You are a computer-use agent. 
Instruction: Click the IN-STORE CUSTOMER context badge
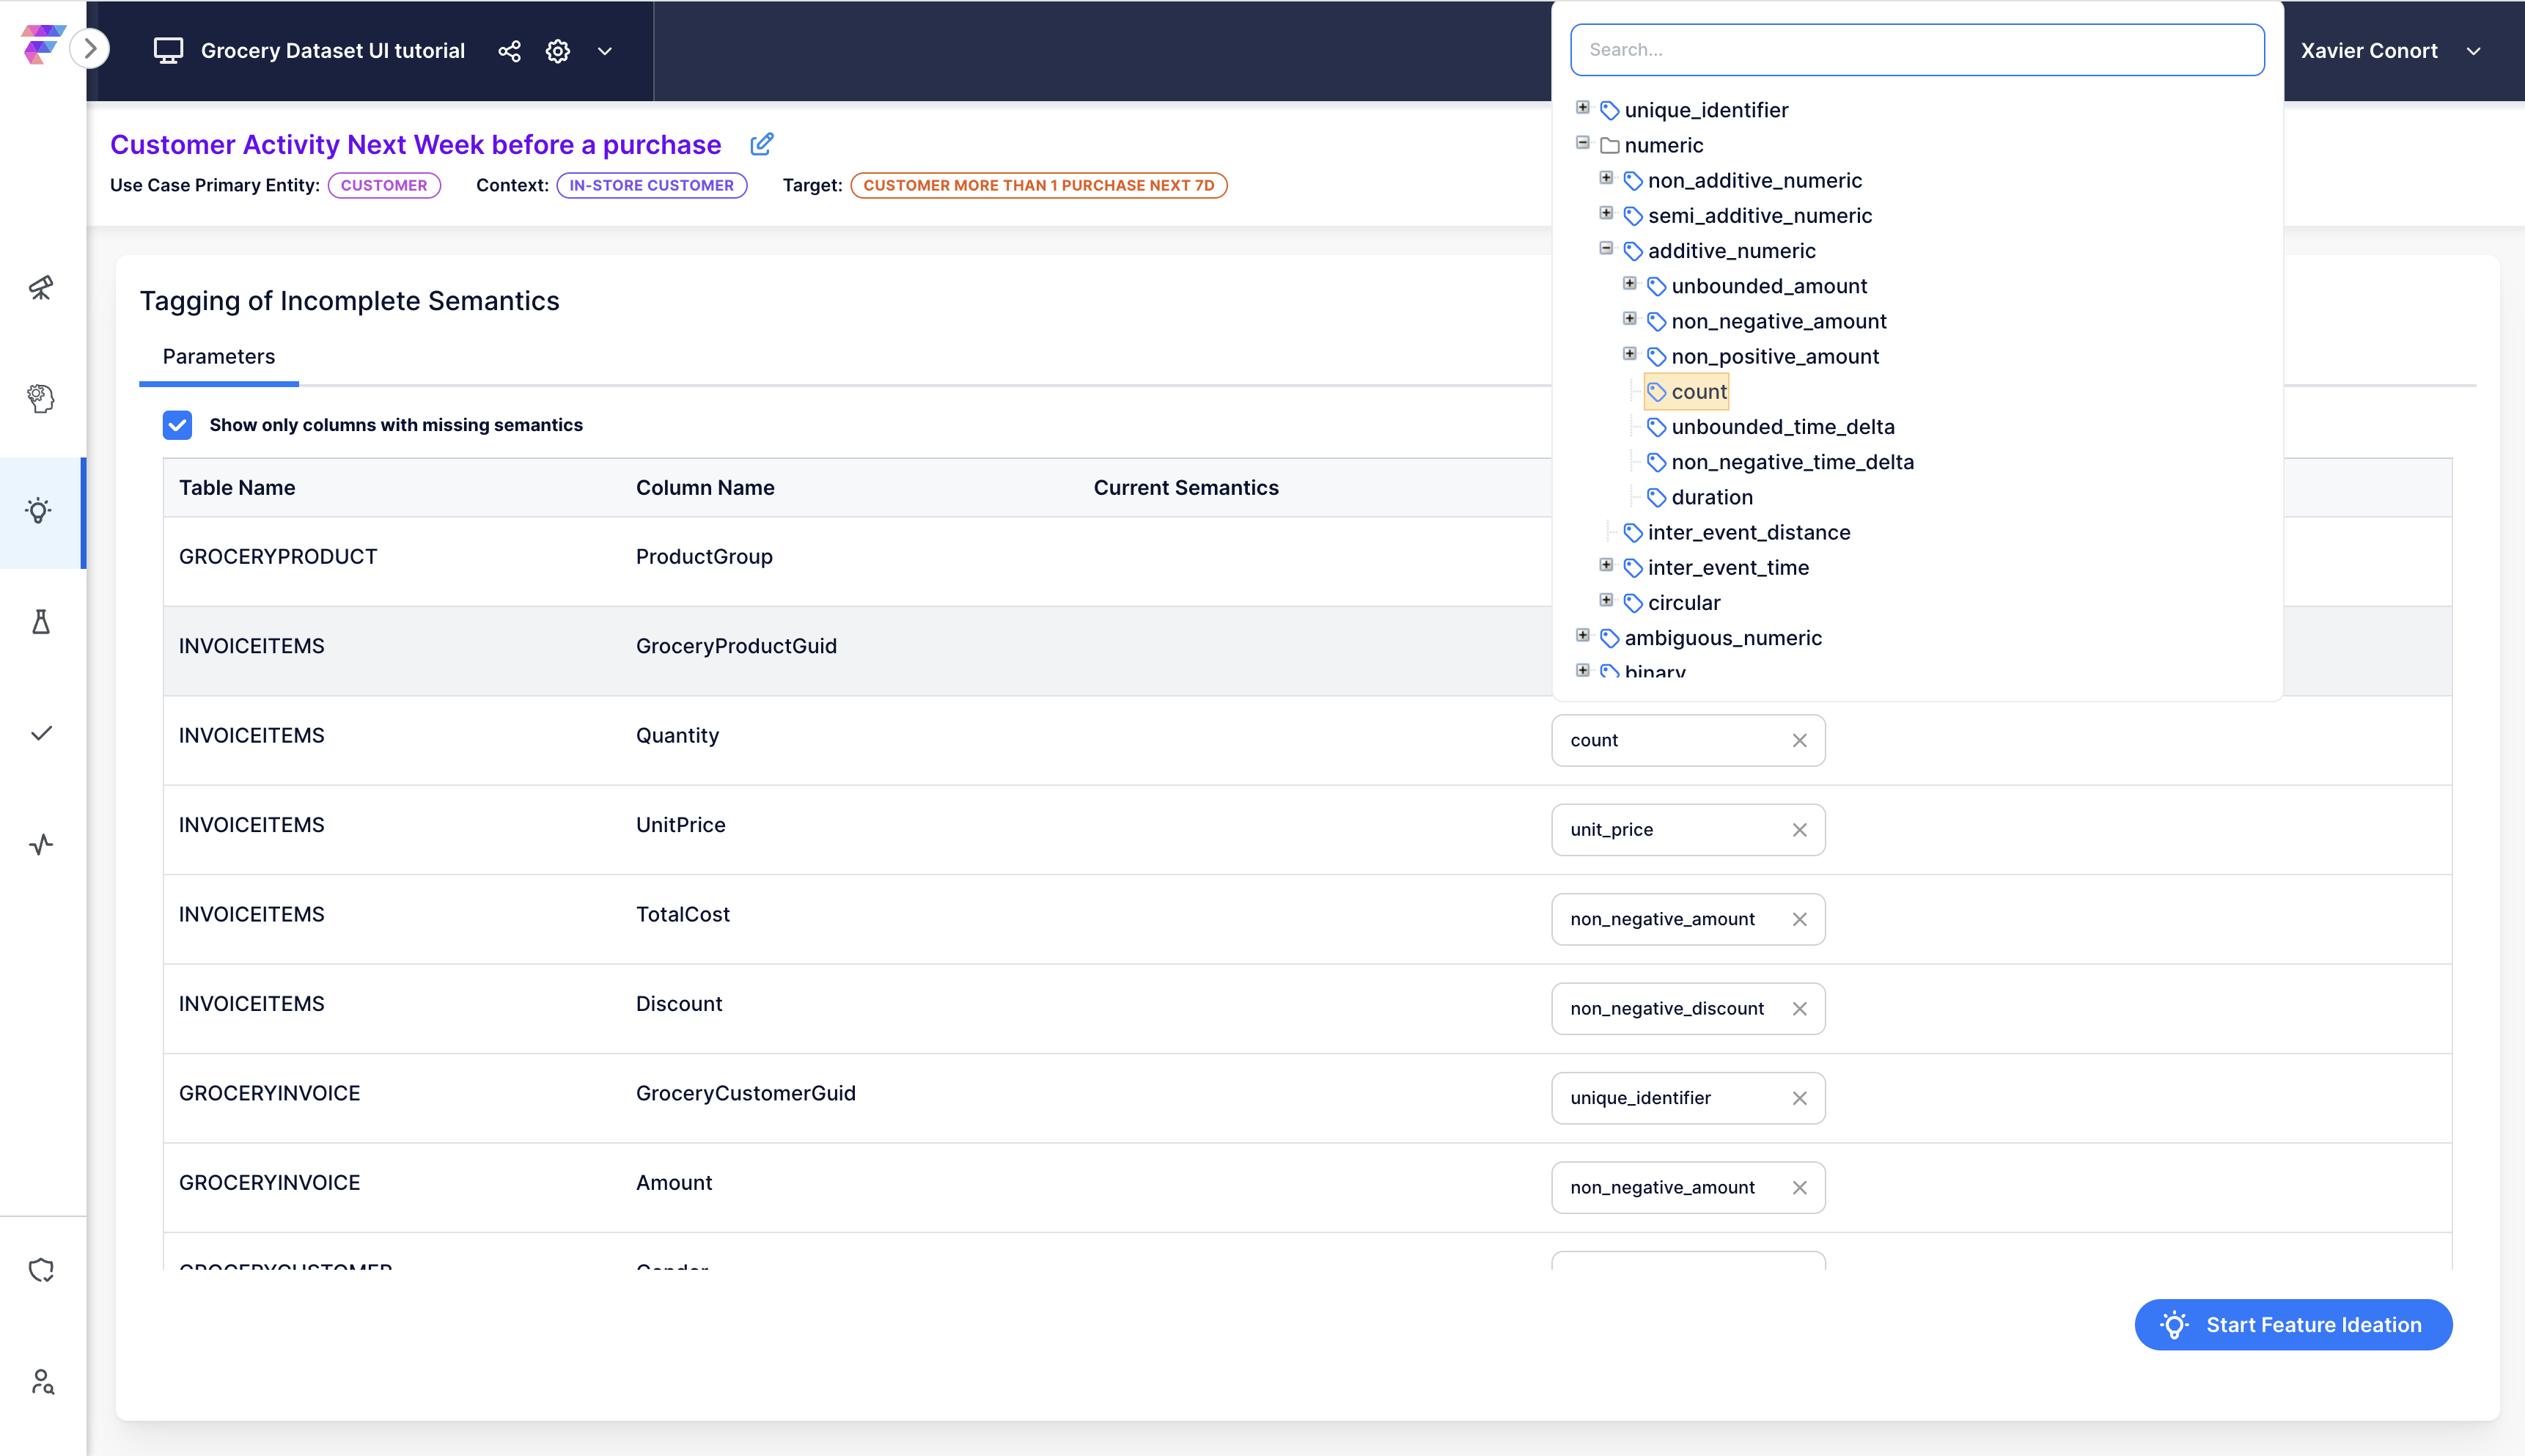click(651, 185)
